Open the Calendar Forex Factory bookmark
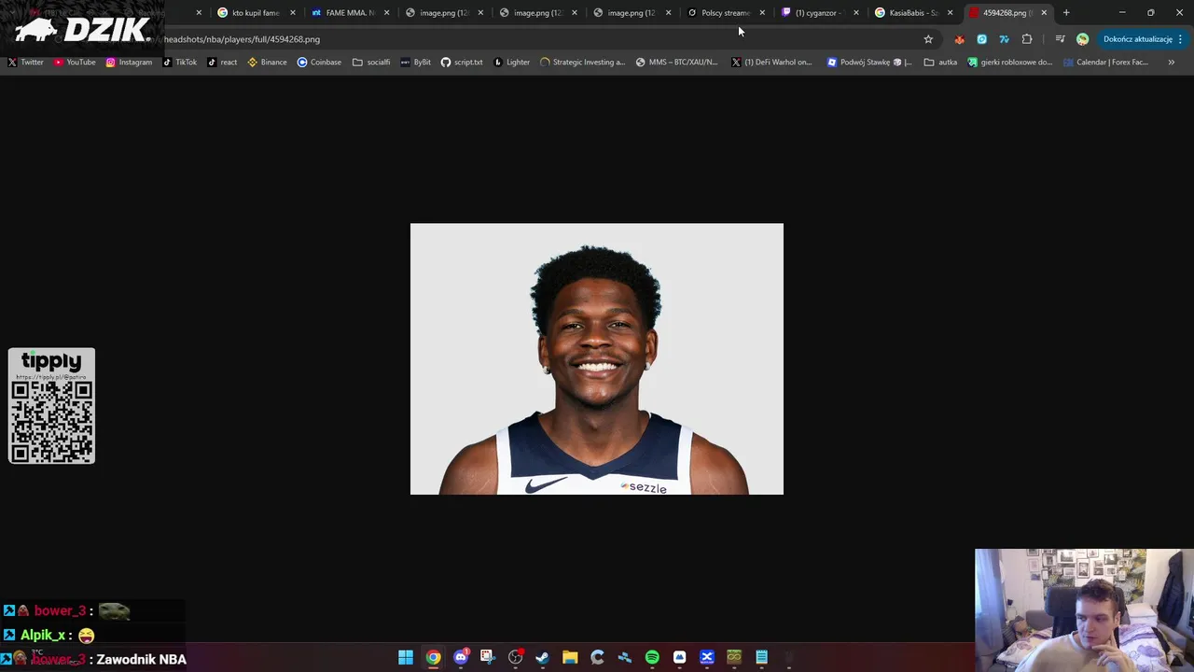The height and width of the screenshot is (672, 1194). (x=1106, y=63)
